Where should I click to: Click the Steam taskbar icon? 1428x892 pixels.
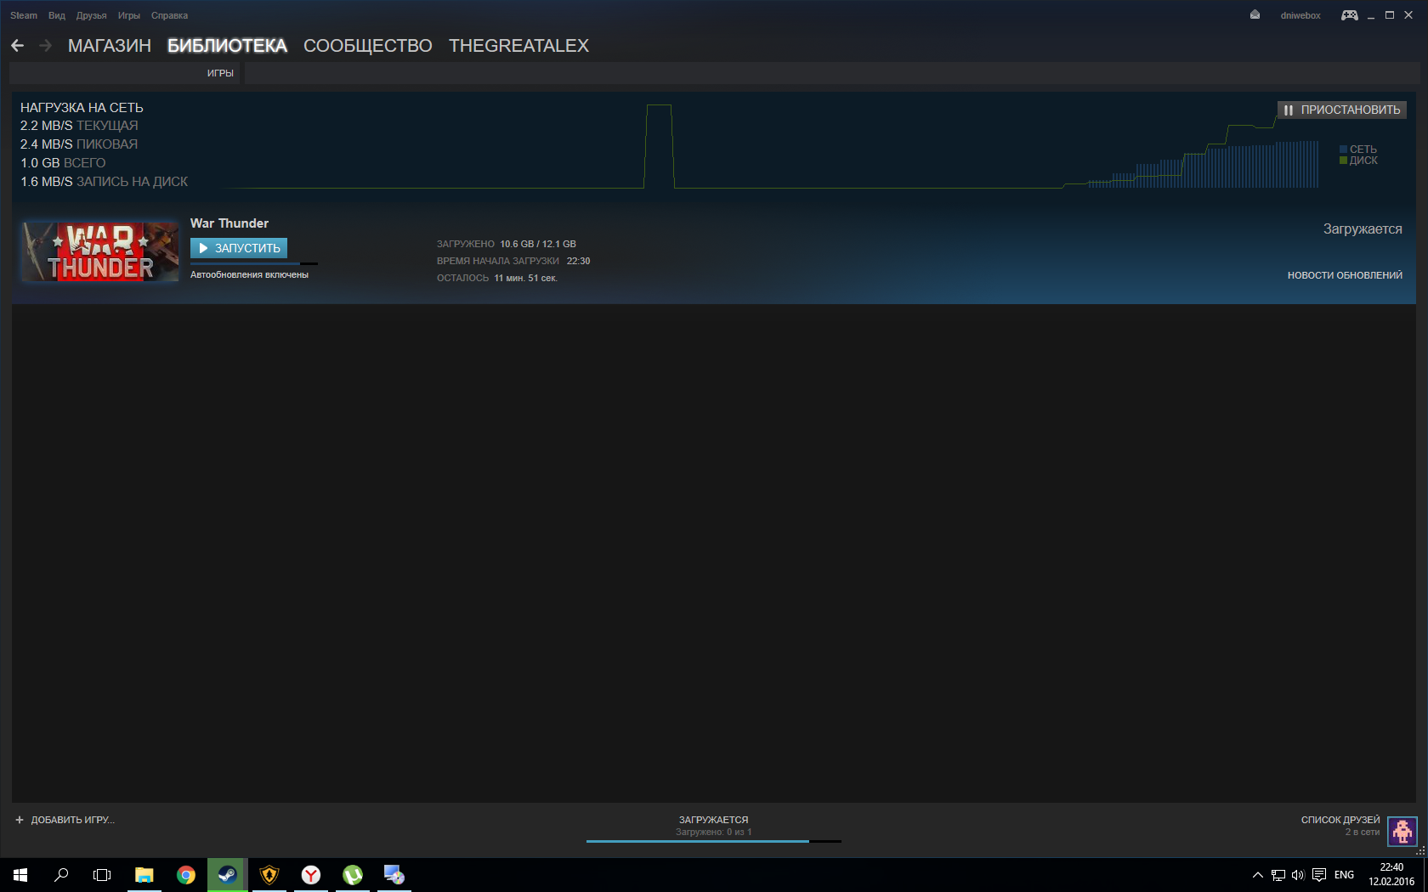pyautogui.click(x=228, y=875)
